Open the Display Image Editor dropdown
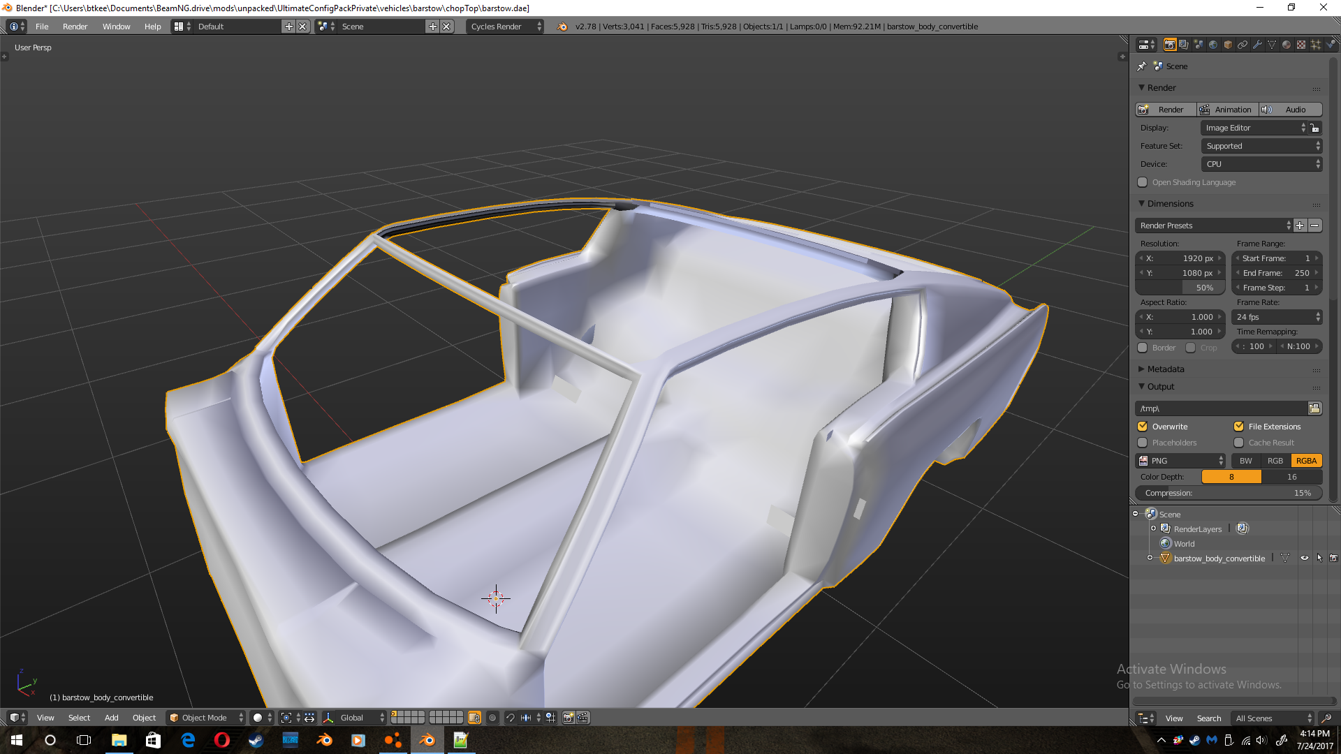This screenshot has height=754, width=1341. coord(1254,128)
